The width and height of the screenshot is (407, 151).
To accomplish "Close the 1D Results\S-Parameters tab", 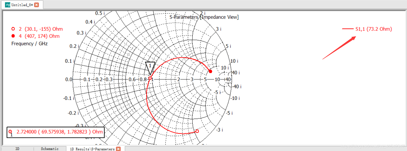I will pyautogui.click(x=118, y=149).
